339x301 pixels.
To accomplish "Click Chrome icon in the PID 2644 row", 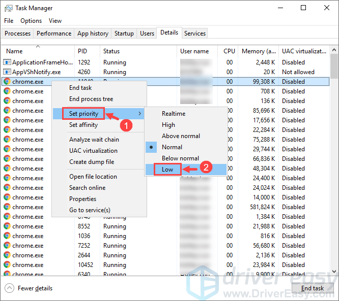I will 7,255.
